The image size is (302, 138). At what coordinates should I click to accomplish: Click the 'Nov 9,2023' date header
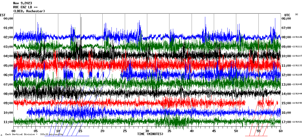point(22,3)
